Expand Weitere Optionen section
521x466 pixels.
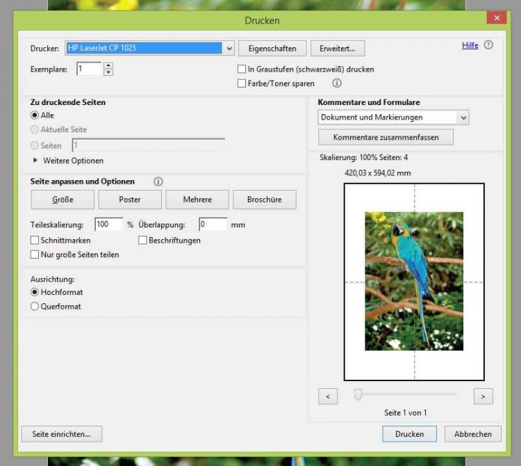click(x=35, y=161)
